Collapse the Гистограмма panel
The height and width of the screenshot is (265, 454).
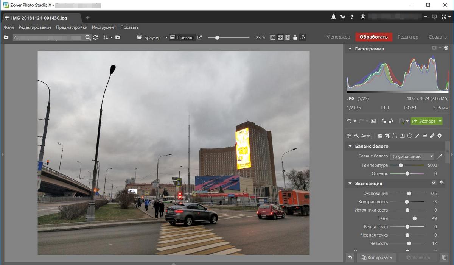coord(350,48)
